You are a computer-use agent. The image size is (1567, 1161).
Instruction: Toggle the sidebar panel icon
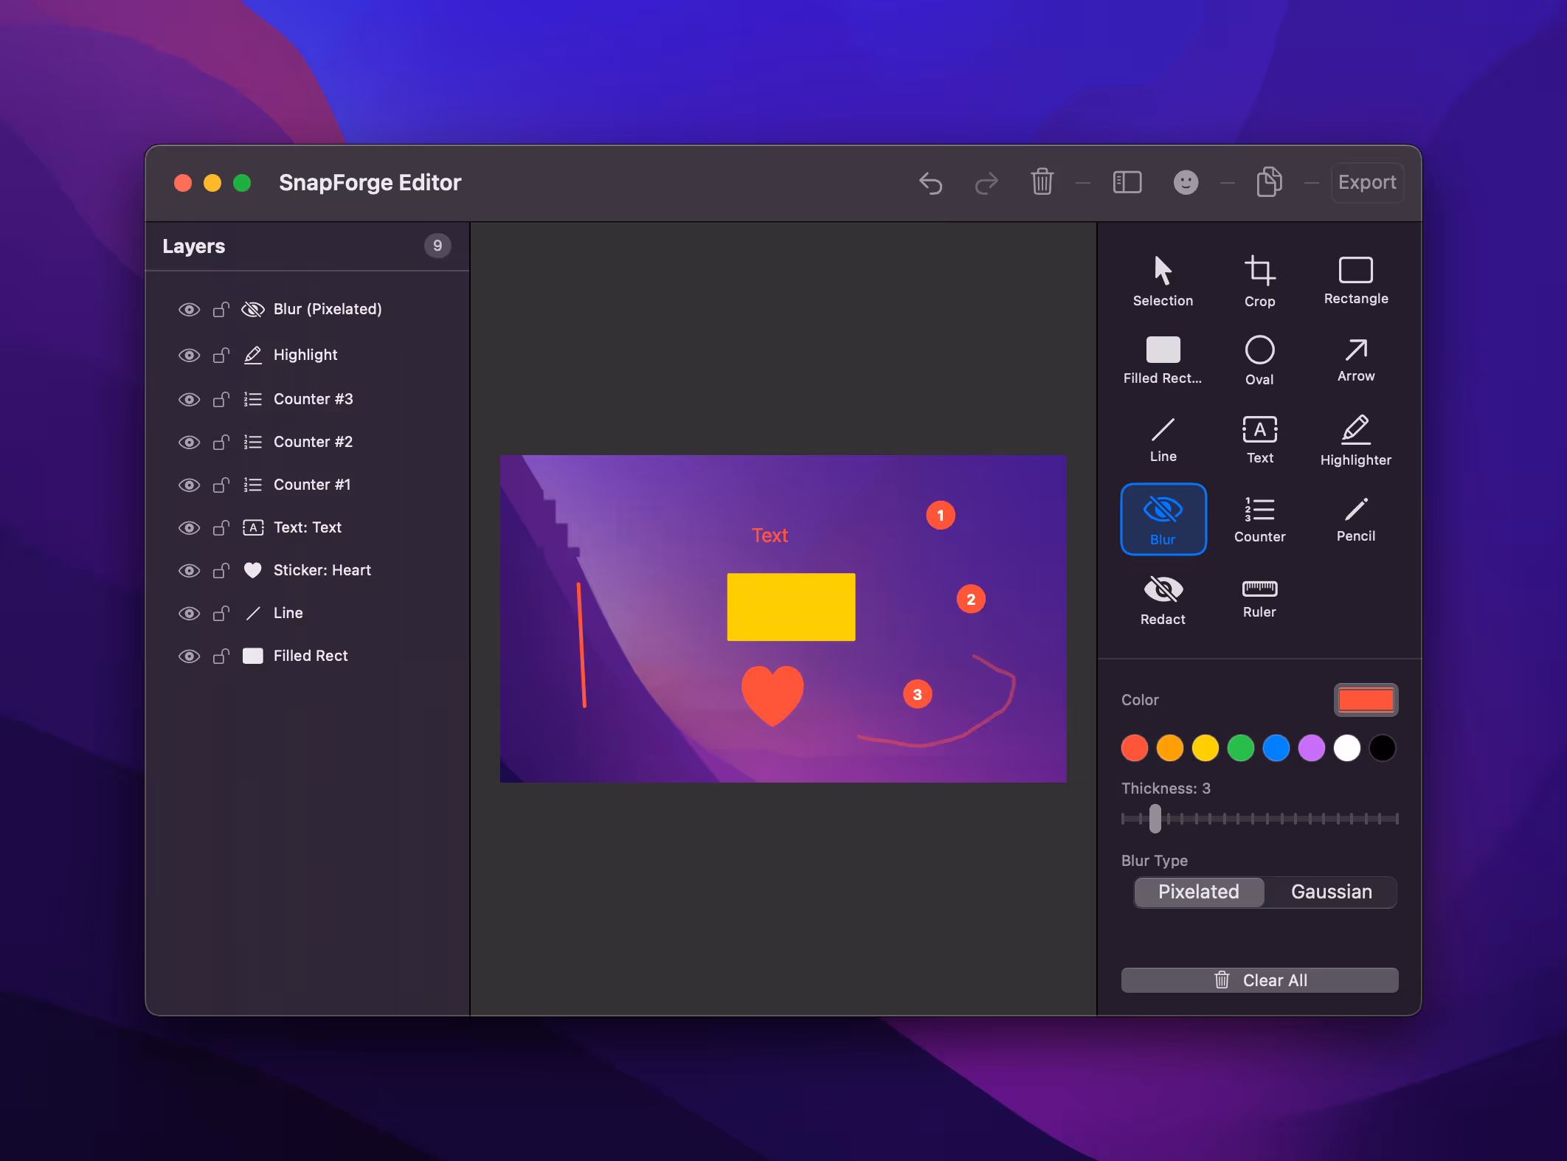[1127, 182]
